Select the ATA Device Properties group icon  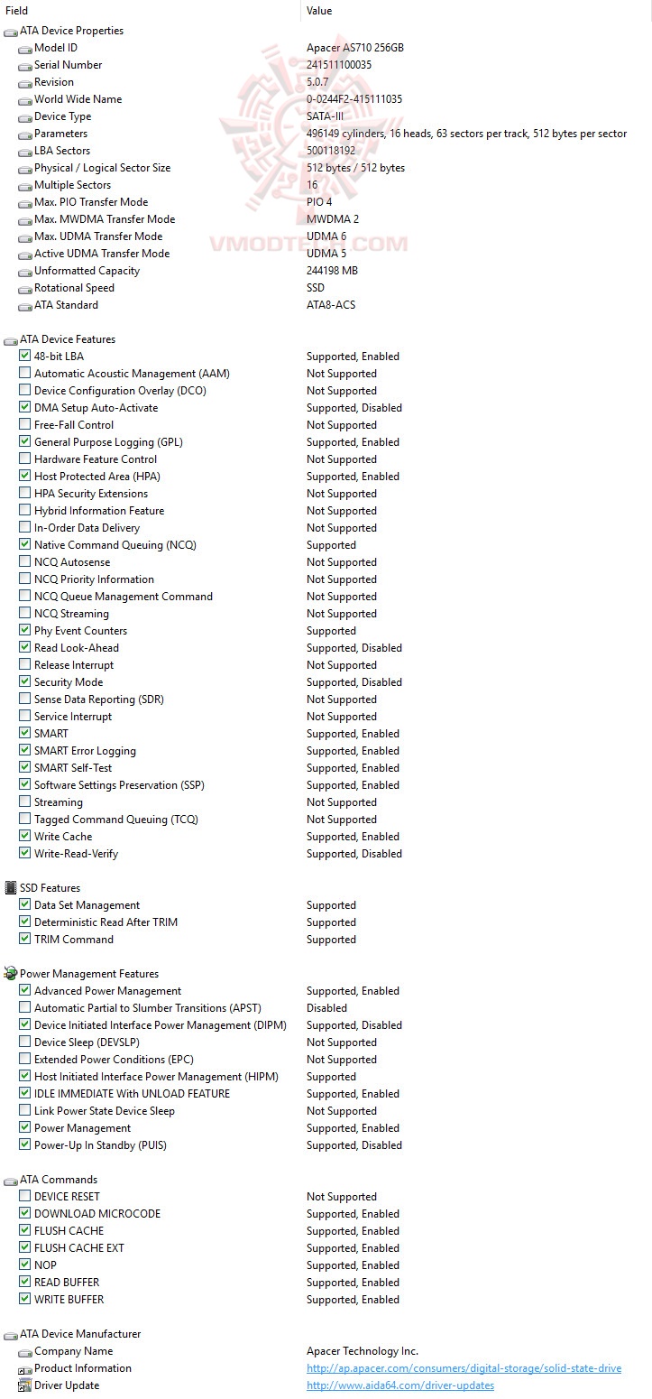[11, 31]
